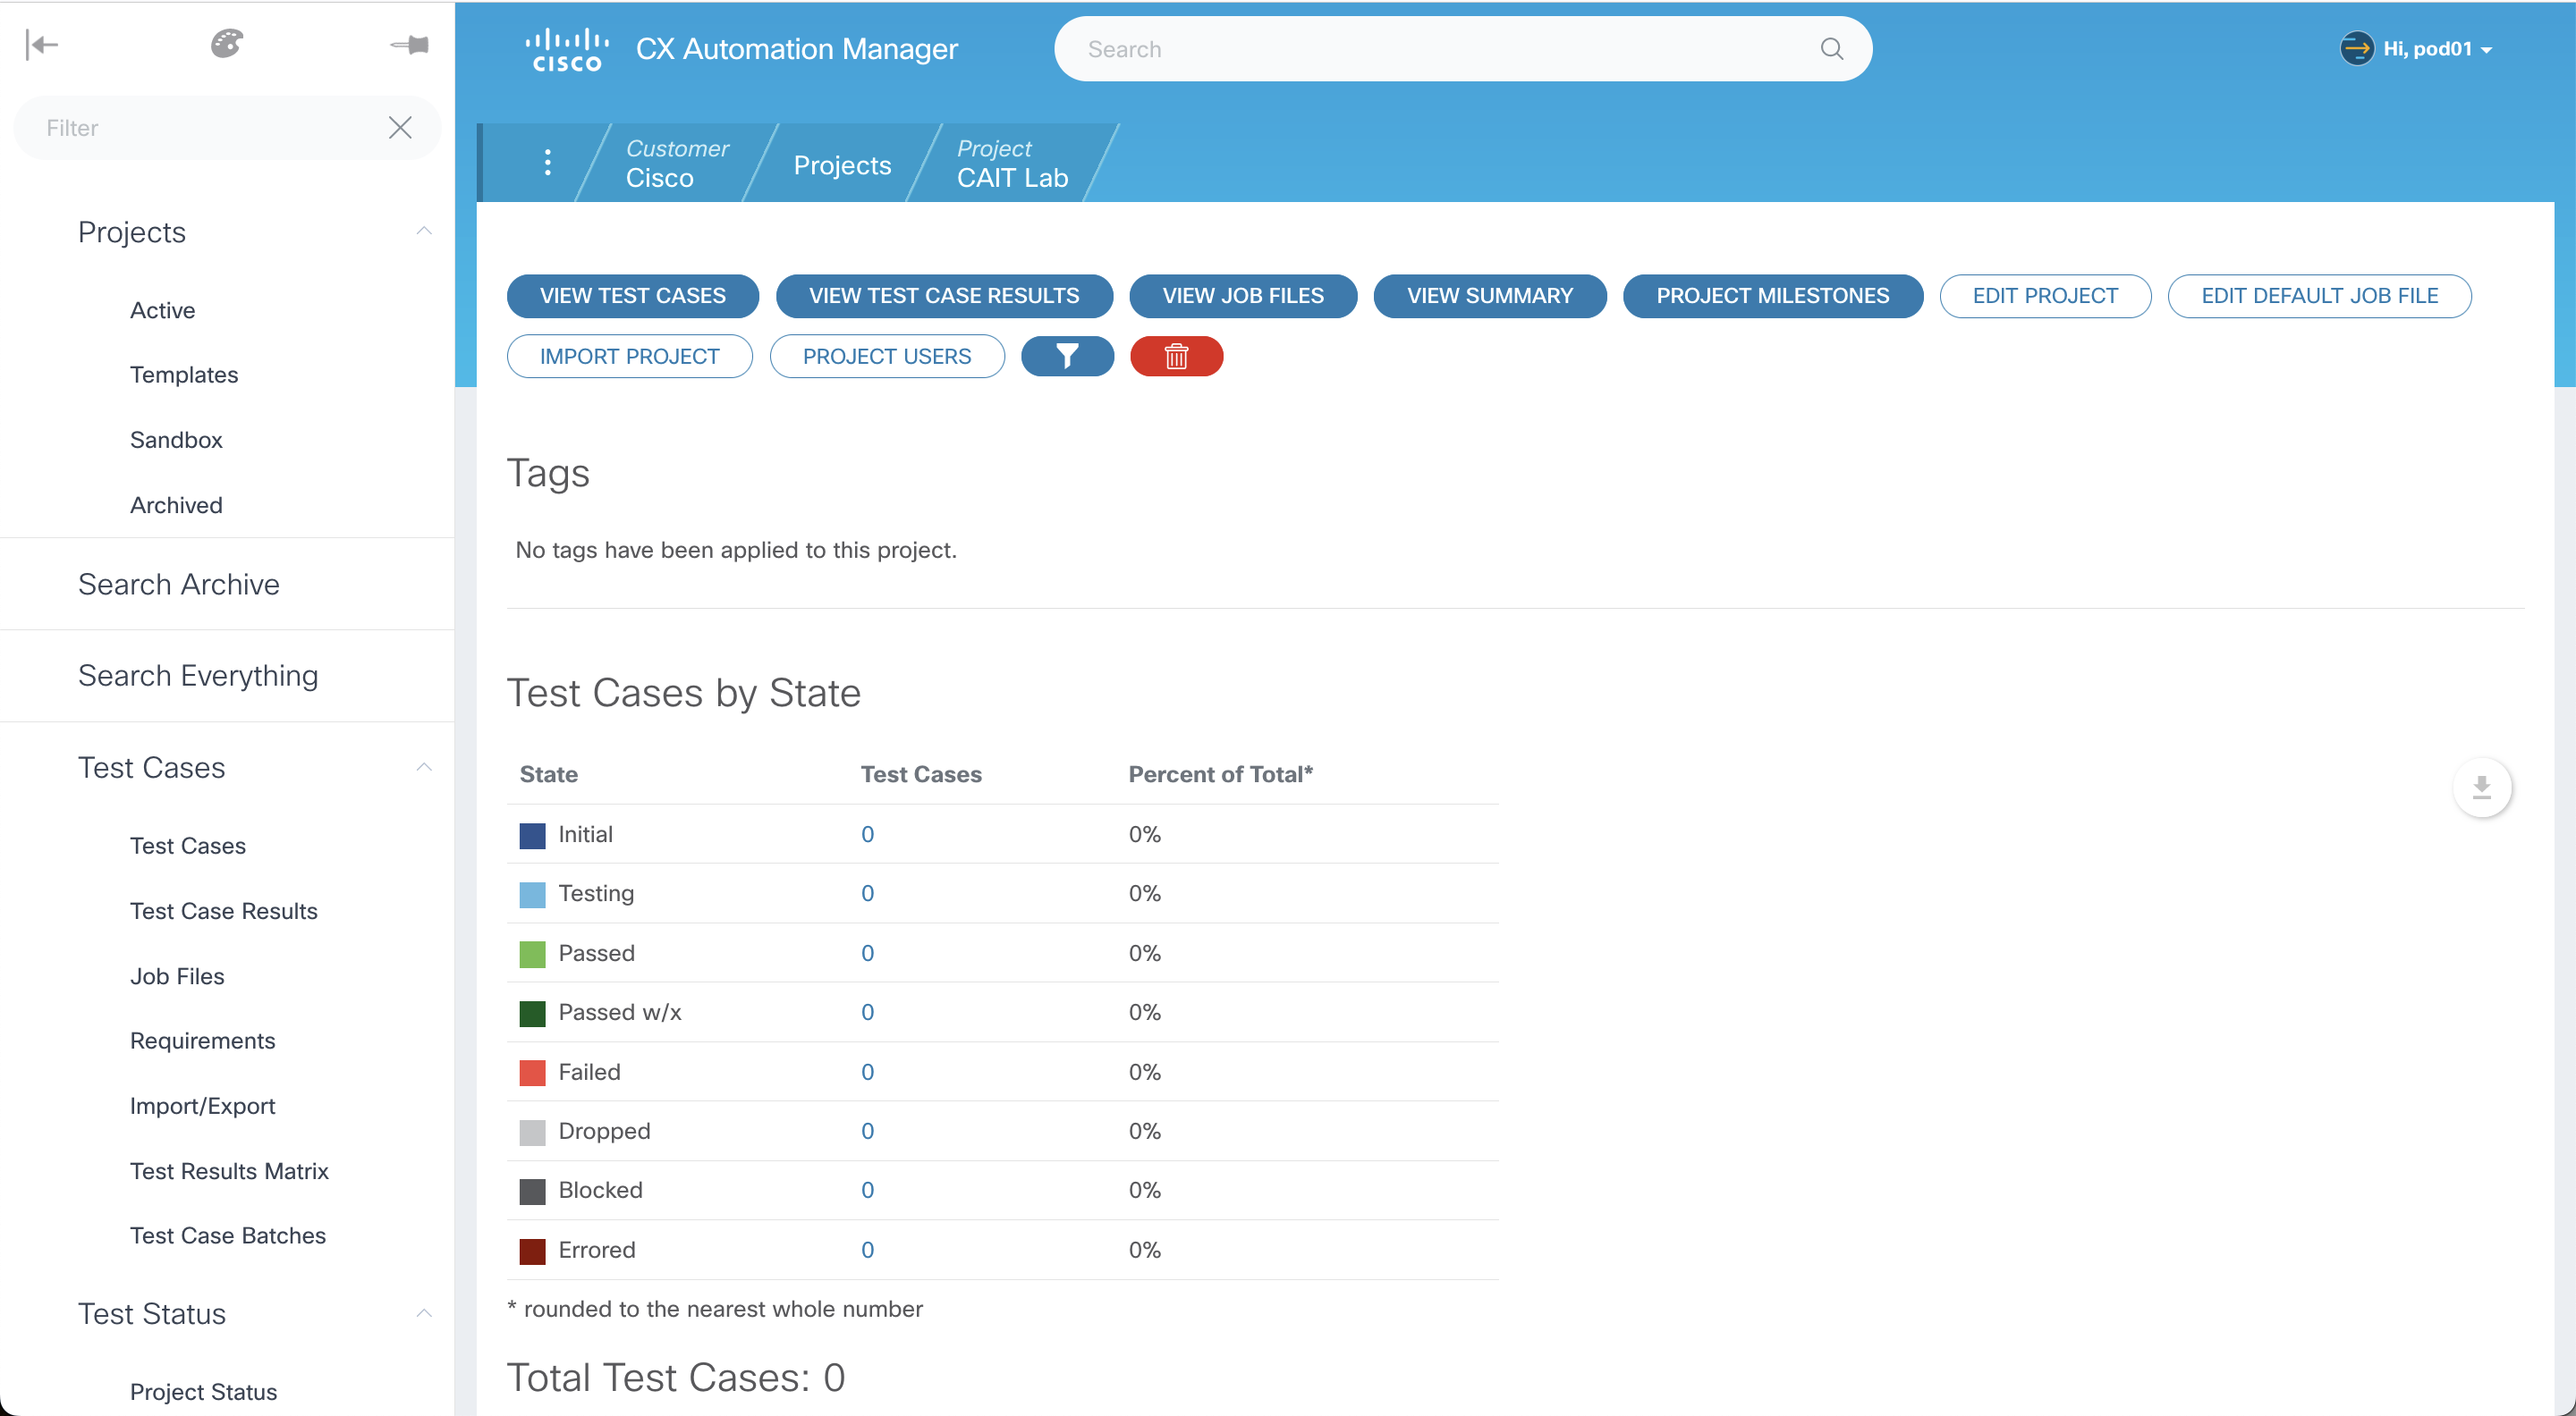The image size is (2576, 1416).
Task: Download the test cases by state table
Action: [2481, 788]
